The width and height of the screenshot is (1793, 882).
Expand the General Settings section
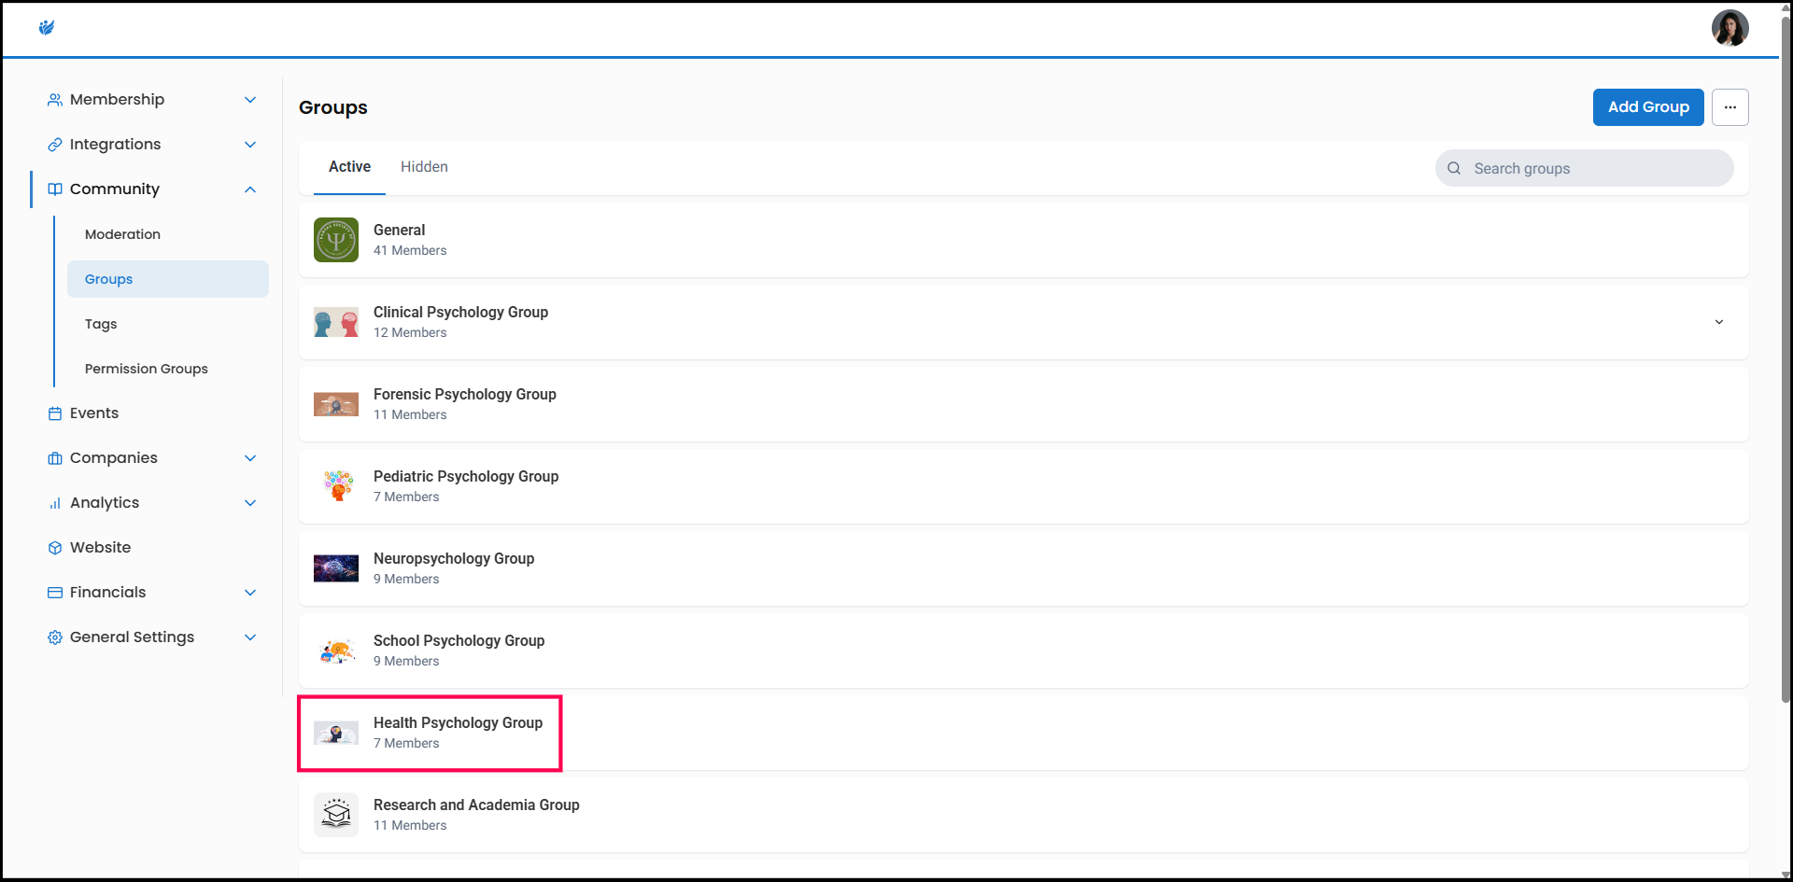point(249,637)
